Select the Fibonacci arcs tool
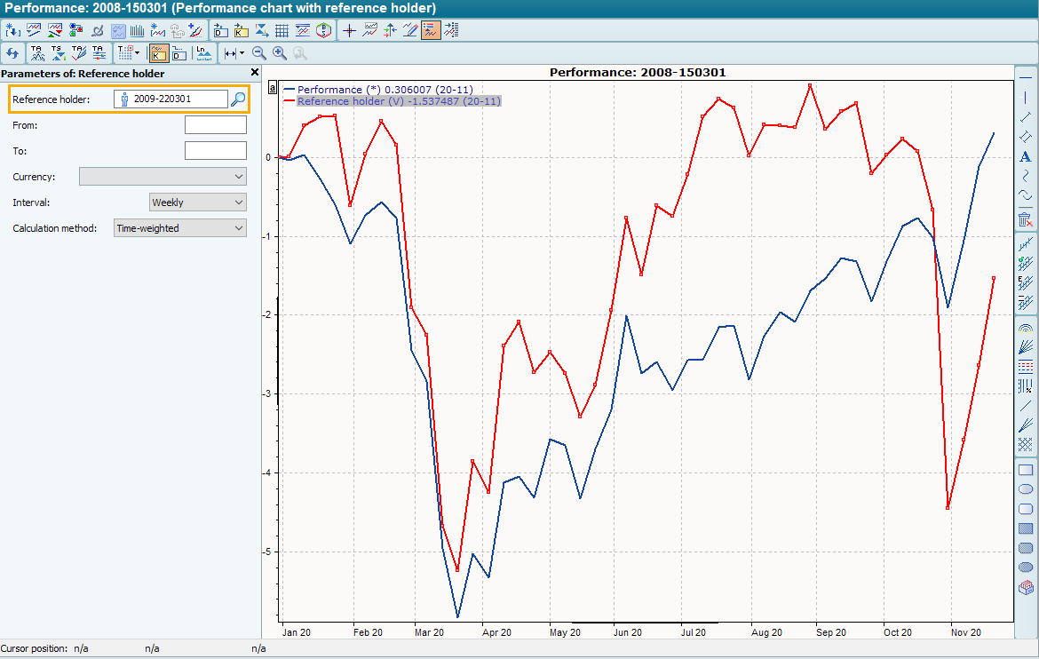Image resolution: width=1039 pixels, height=659 pixels. coord(1025,328)
